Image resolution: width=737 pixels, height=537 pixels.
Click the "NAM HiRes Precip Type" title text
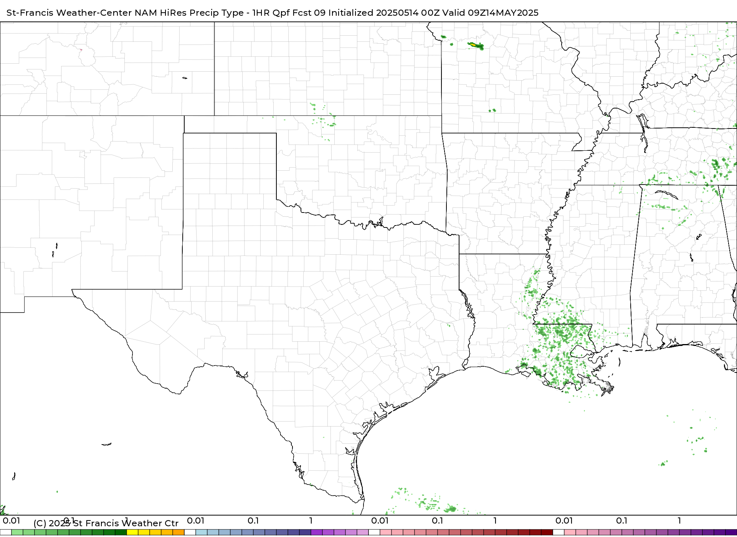coord(189,13)
